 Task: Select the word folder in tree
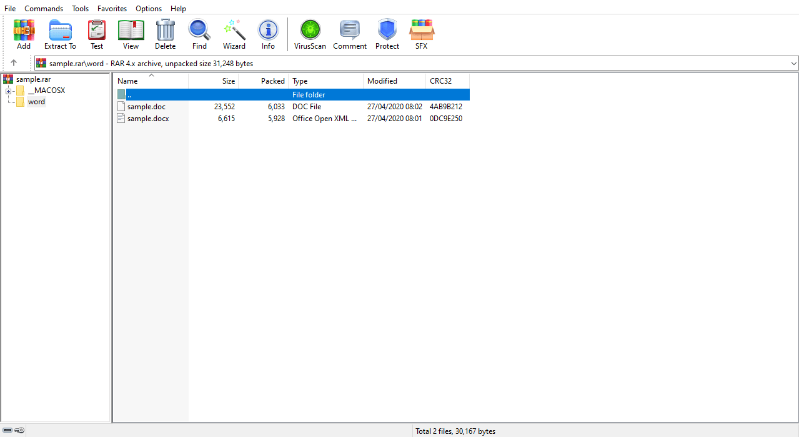(x=36, y=102)
